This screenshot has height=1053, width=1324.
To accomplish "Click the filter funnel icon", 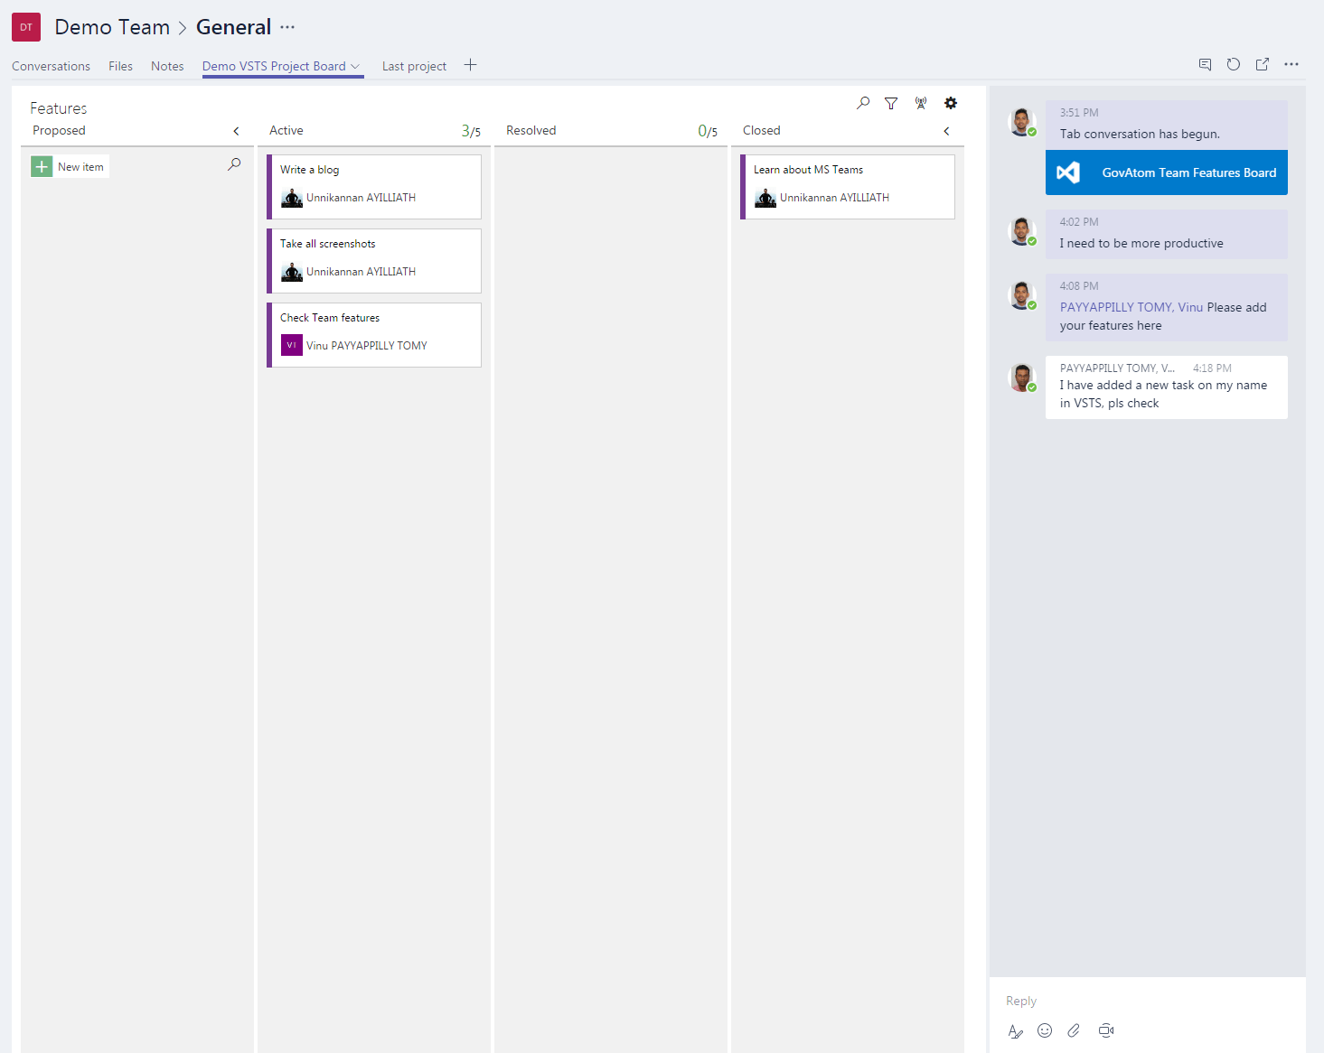I will point(891,103).
